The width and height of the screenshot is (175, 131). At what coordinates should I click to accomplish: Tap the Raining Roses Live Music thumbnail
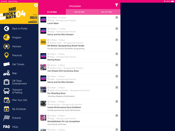43,56
